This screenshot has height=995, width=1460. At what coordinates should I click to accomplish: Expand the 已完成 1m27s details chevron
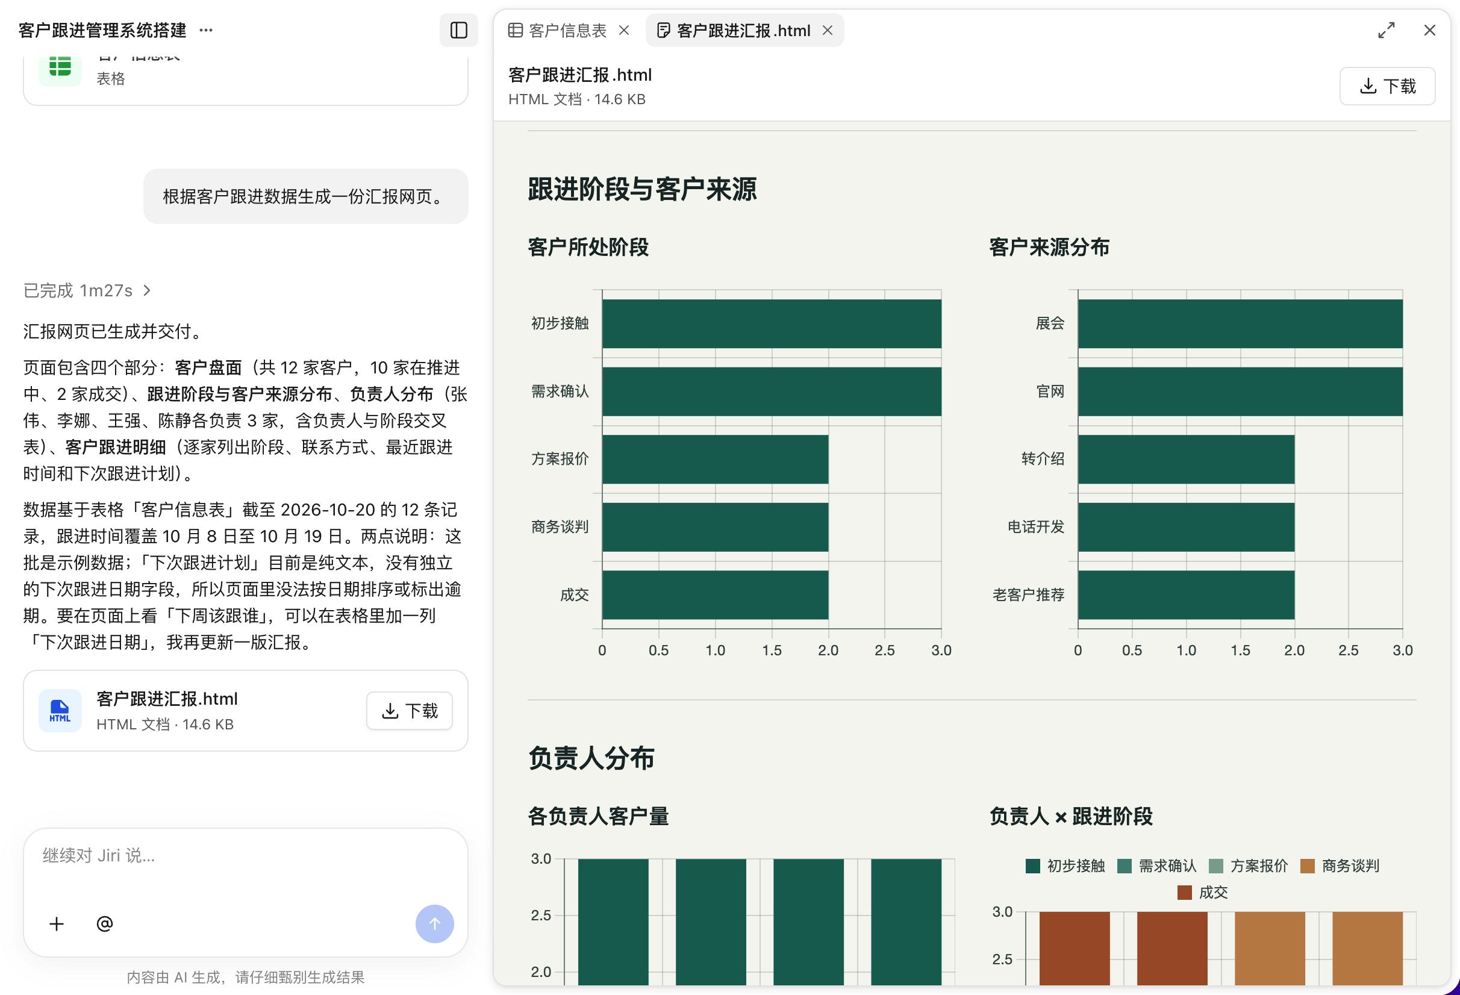tap(147, 291)
